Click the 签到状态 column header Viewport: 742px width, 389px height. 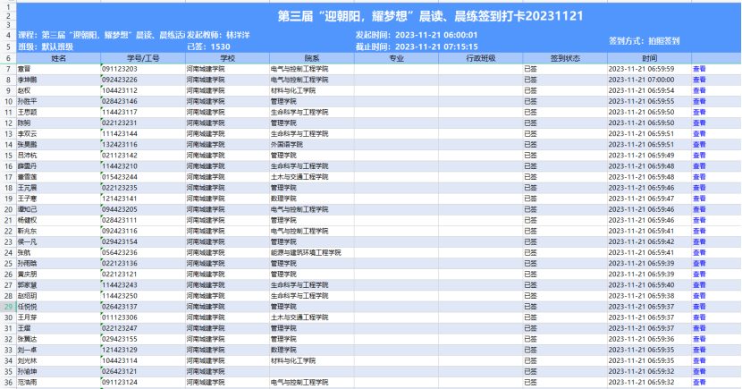565,57
